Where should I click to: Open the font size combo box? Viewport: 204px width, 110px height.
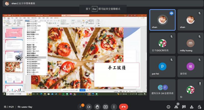[x=38, y=21]
